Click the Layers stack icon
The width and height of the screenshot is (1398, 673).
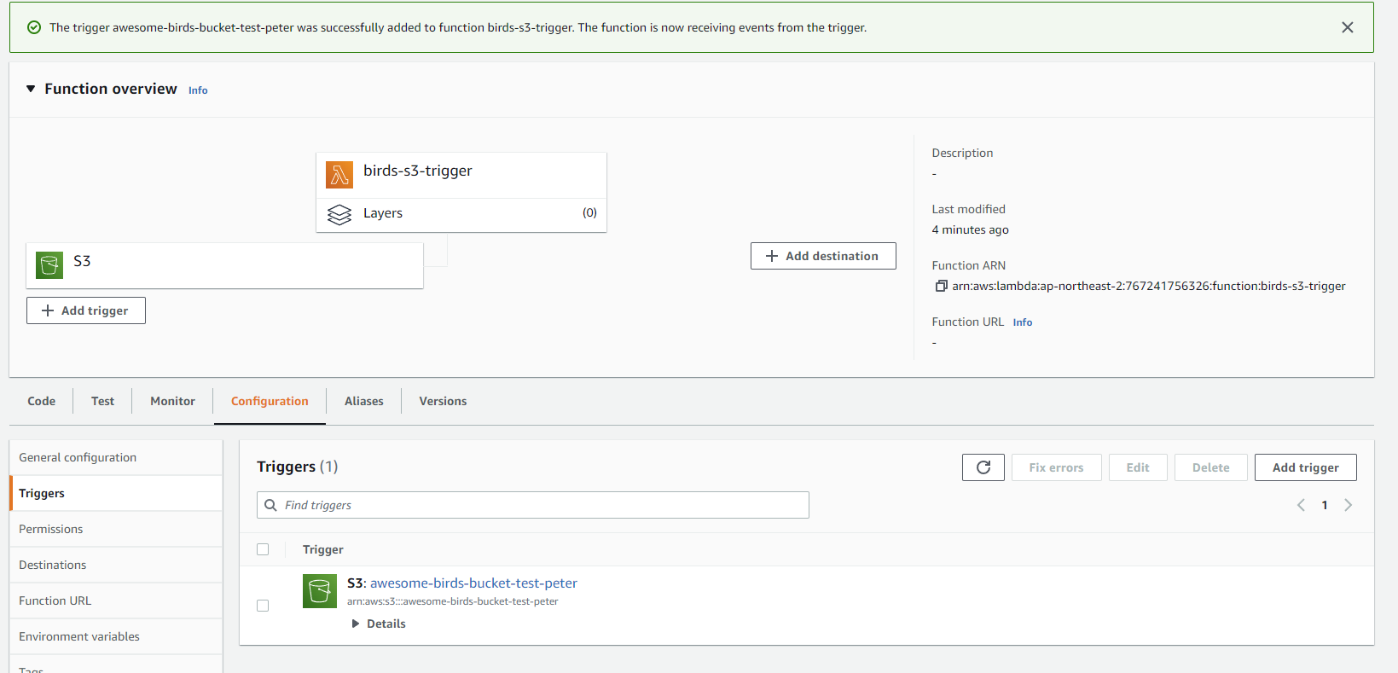(339, 214)
